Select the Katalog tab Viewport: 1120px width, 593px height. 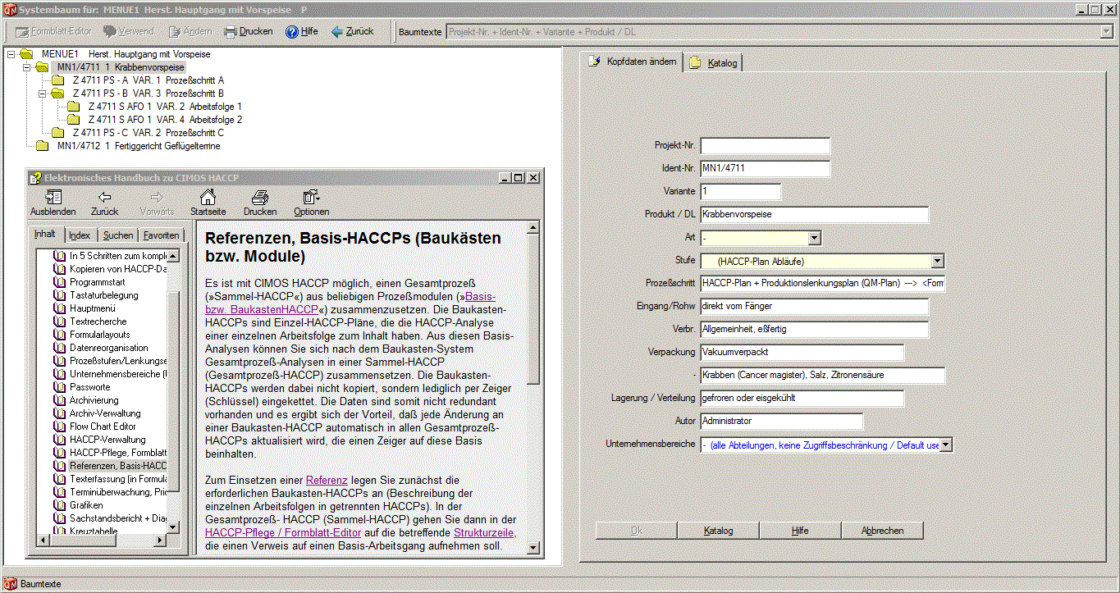pyautogui.click(x=714, y=63)
